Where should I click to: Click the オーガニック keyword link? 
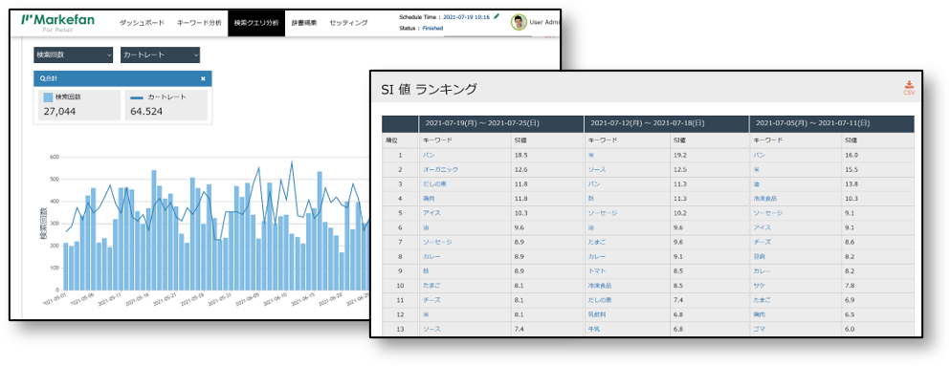pyautogui.click(x=440, y=170)
